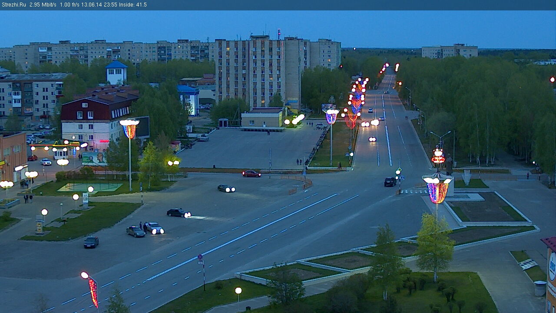This screenshot has width=556, height=313.
Task: Click the 1.00 fr/s frame rate value
Action: point(69,5)
